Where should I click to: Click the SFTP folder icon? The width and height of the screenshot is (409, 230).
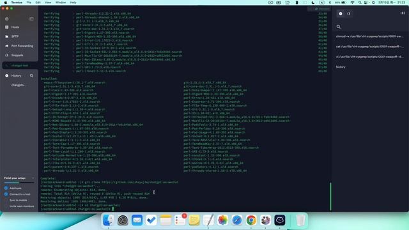pos(7,36)
